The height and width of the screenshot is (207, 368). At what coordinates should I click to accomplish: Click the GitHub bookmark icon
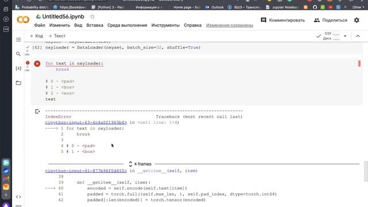[315, 7]
